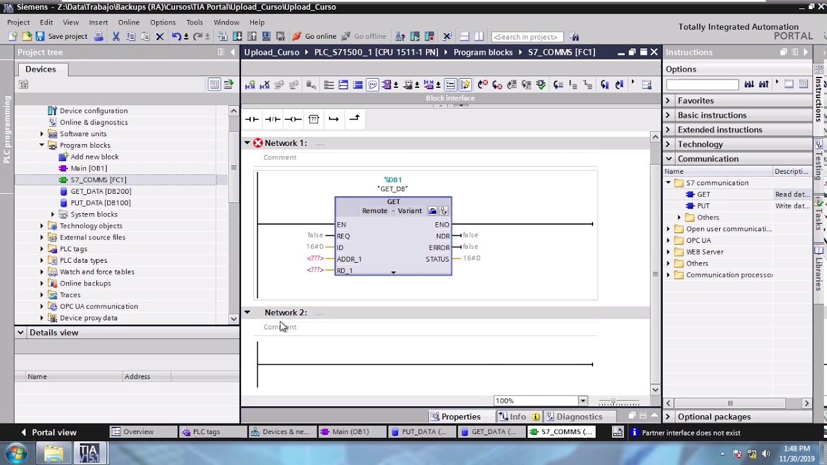This screenshot has width=827, height=465.
Task: Expand the System blocks folder
Action: [53, 214]
